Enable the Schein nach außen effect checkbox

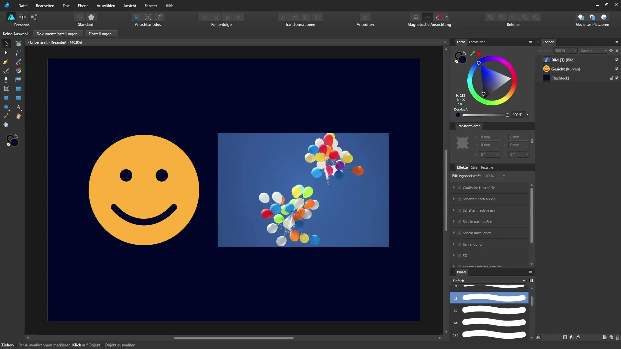pos(460,222)
